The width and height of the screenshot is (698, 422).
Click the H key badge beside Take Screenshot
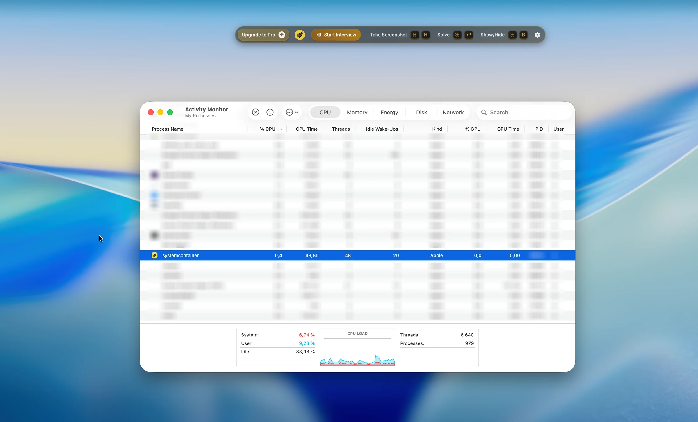point(426,35)
